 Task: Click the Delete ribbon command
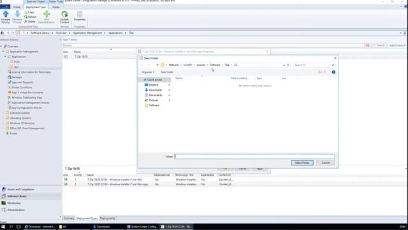[30, 22]
